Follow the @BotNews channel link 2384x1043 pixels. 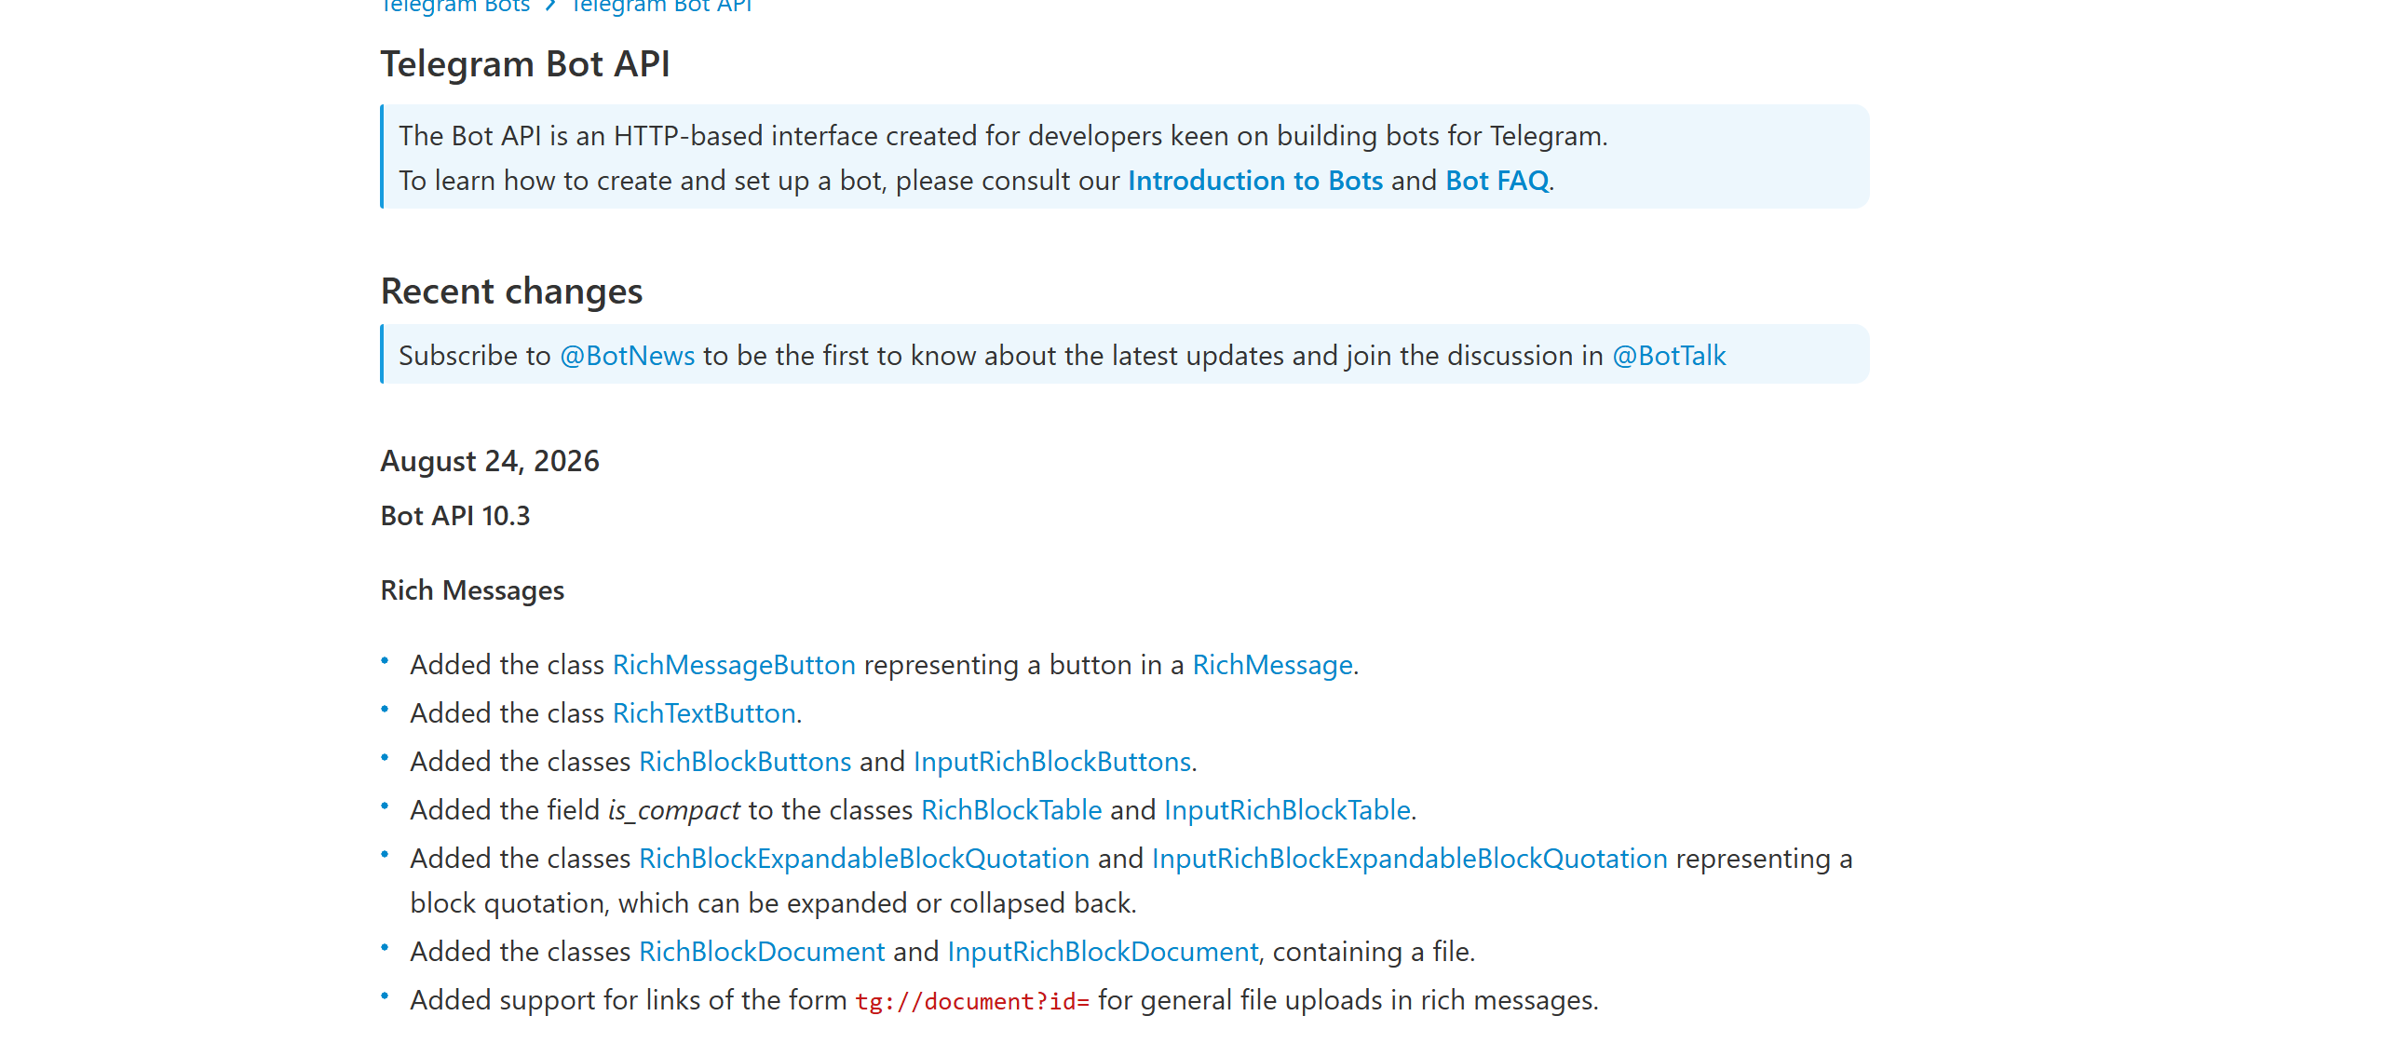(627, 356)
